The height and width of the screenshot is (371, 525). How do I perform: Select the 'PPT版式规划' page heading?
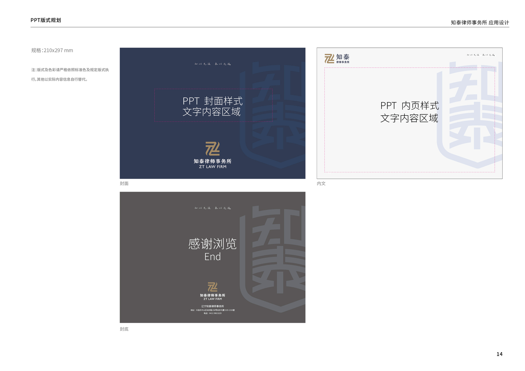[x=46, y=20]
